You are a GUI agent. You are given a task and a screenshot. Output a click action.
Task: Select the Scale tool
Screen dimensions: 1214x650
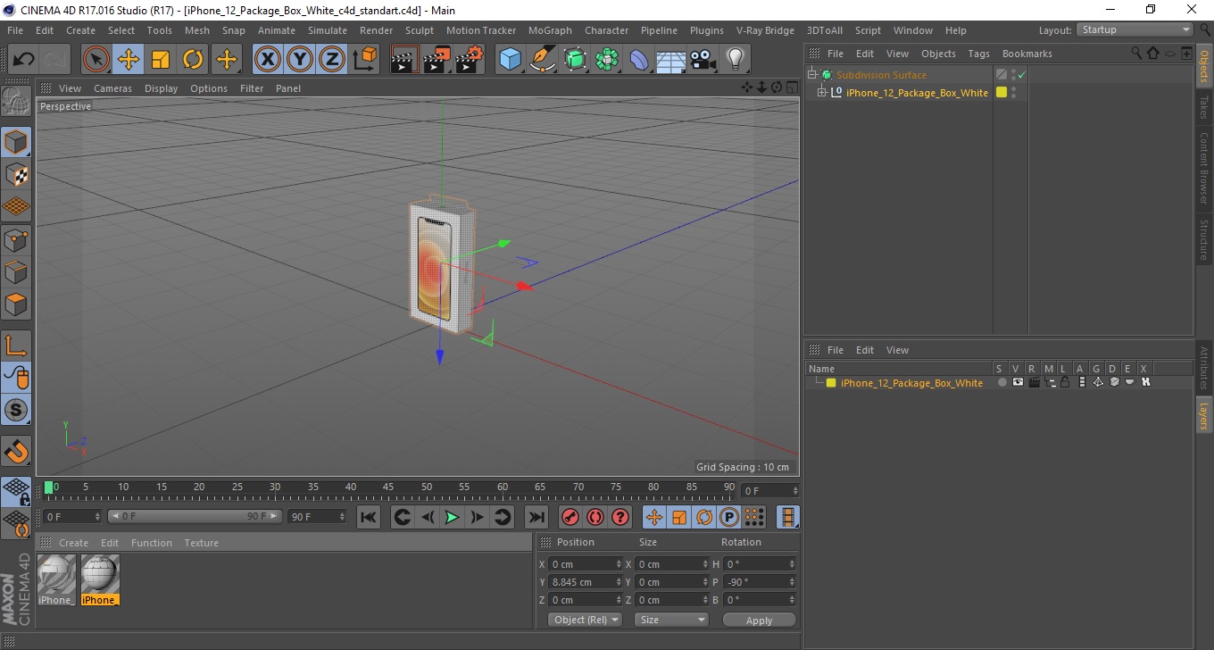[161, 60]
